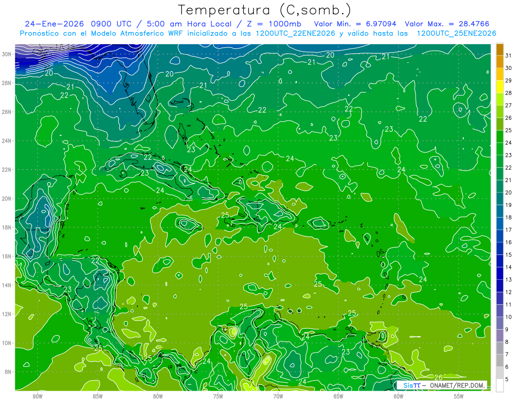Click the "12N" latitude label

6,314
